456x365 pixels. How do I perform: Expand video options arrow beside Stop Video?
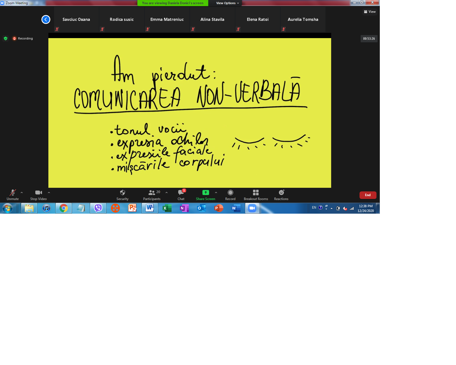(x=49, y=193)
